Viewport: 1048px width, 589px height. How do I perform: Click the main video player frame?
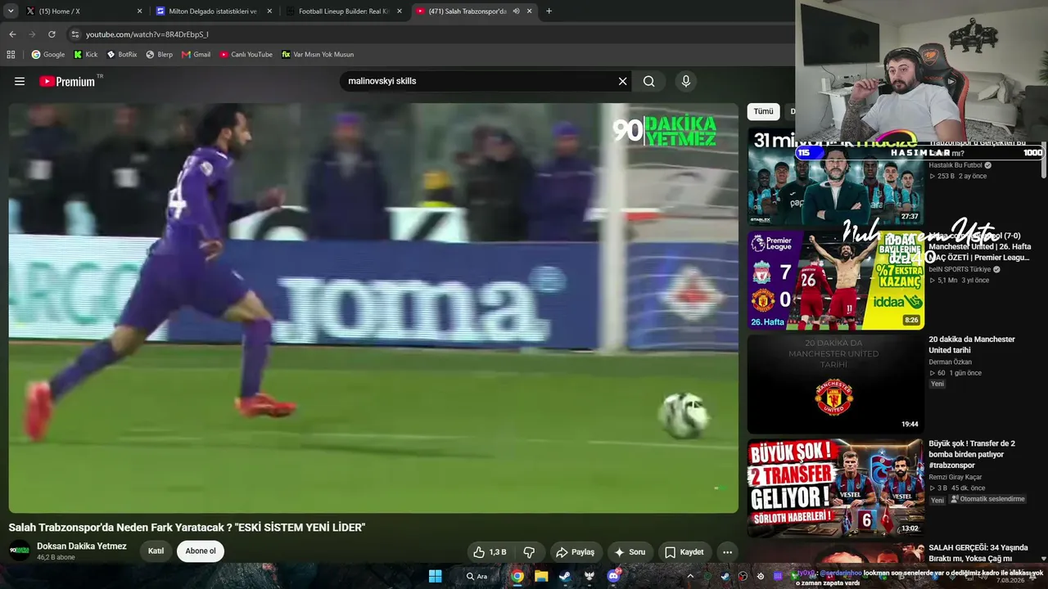373,308
